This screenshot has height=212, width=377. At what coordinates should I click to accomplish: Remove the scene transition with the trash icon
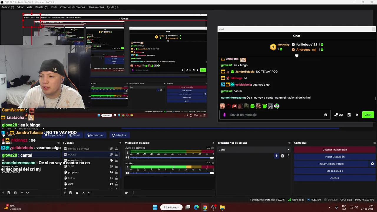(282, 156)
